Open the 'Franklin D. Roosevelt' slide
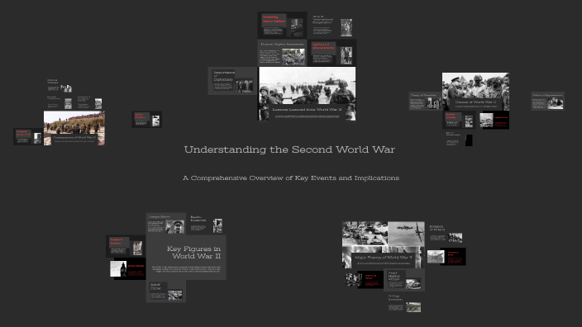 point(126,246)
